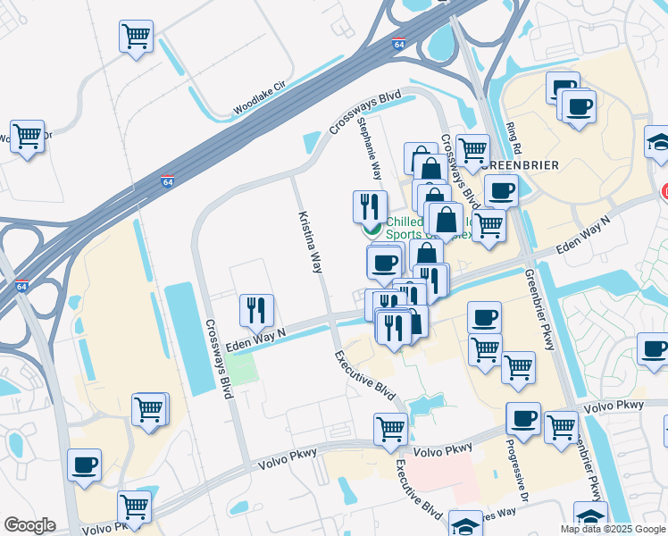The width and height of the screenshot is (668, 536).
Task: Click the I-64 highway shield near Woodlake Cir
Action: tap(399, 44)
